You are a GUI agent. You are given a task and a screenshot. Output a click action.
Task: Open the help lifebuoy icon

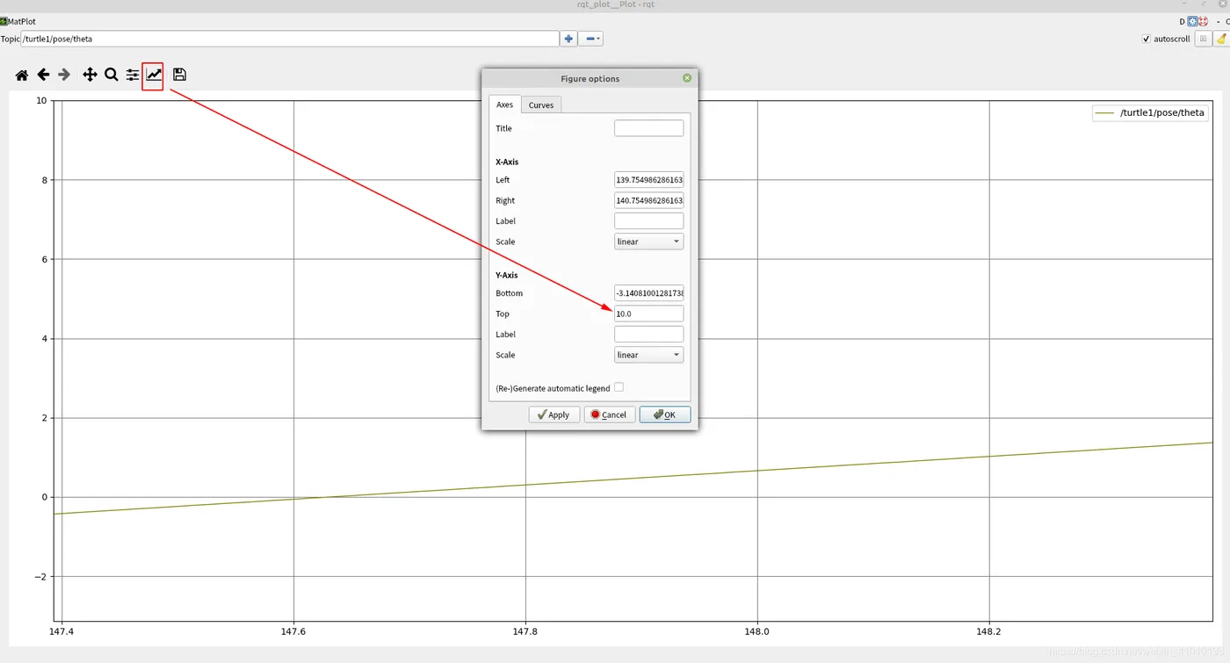[x=1204, y=21]
